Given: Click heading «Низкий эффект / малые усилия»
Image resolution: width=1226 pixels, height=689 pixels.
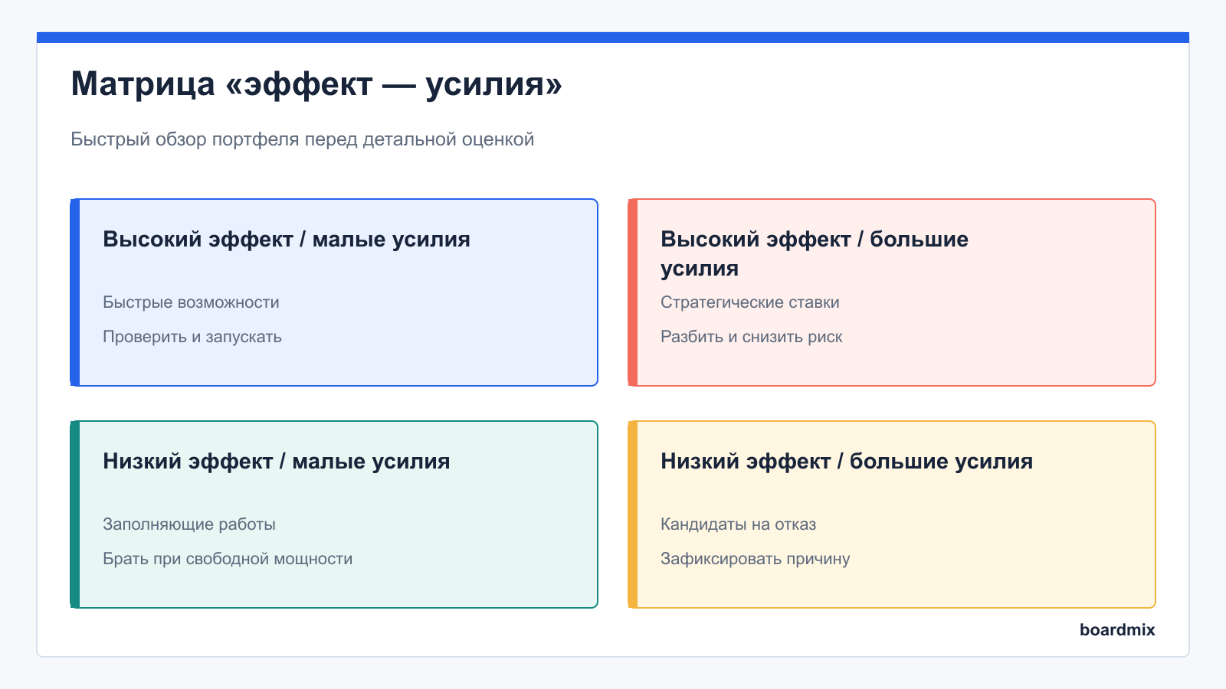Looking at the screenshot, I should click(277, 462).
